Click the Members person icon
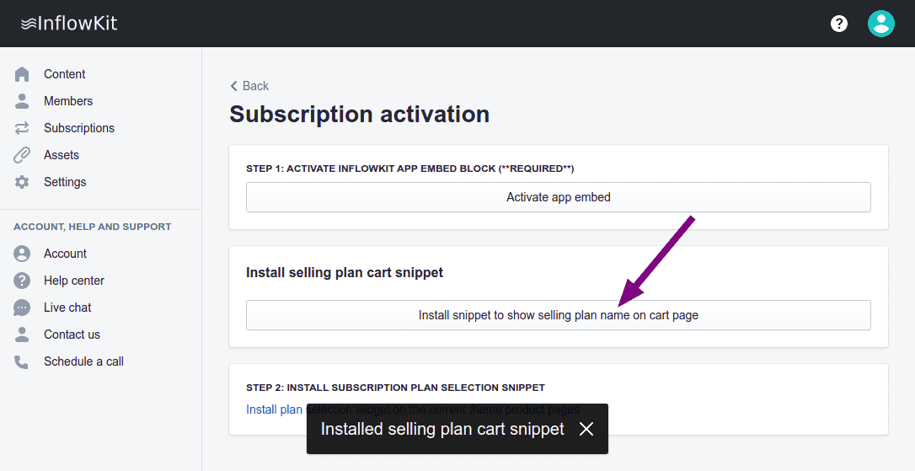Image resolution: width=915 pixels, height=471 pixels. [x=22, y=101]
